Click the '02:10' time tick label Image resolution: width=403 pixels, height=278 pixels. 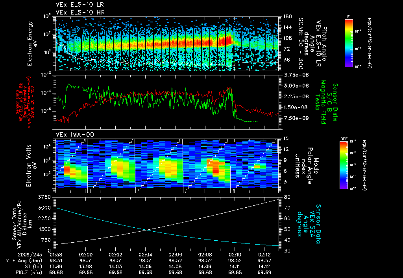coord(235,255)
